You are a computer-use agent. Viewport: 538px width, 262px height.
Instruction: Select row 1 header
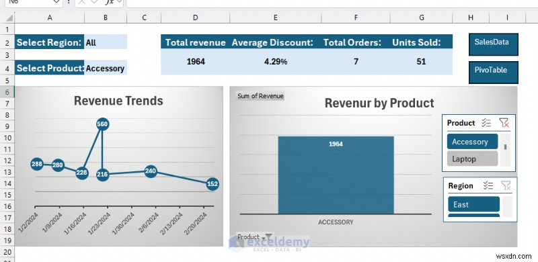click(7, 30)
